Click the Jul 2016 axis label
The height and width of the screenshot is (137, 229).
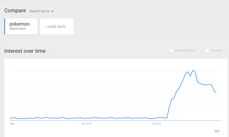[157, 123]
